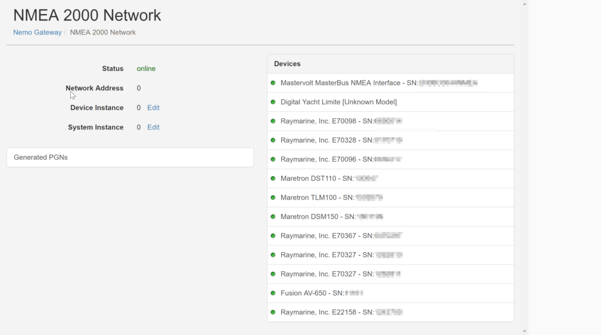Viewport: 601px width, 335px height.
Task: Click the scrollbar down arrow
Action: point(524,331)
